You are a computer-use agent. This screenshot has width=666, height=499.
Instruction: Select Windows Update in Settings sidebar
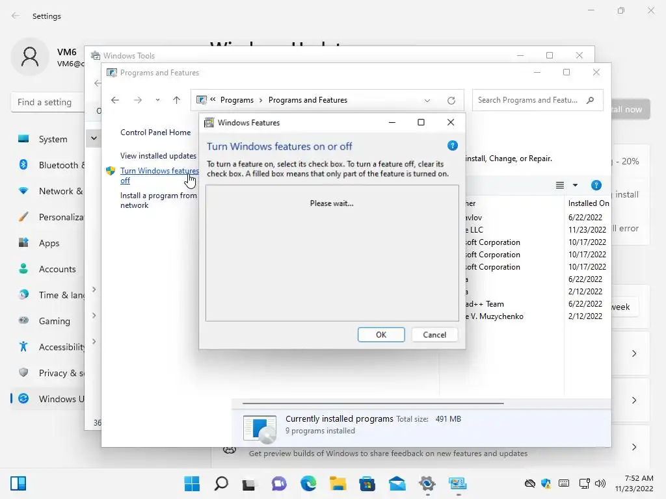coord(47,399)
